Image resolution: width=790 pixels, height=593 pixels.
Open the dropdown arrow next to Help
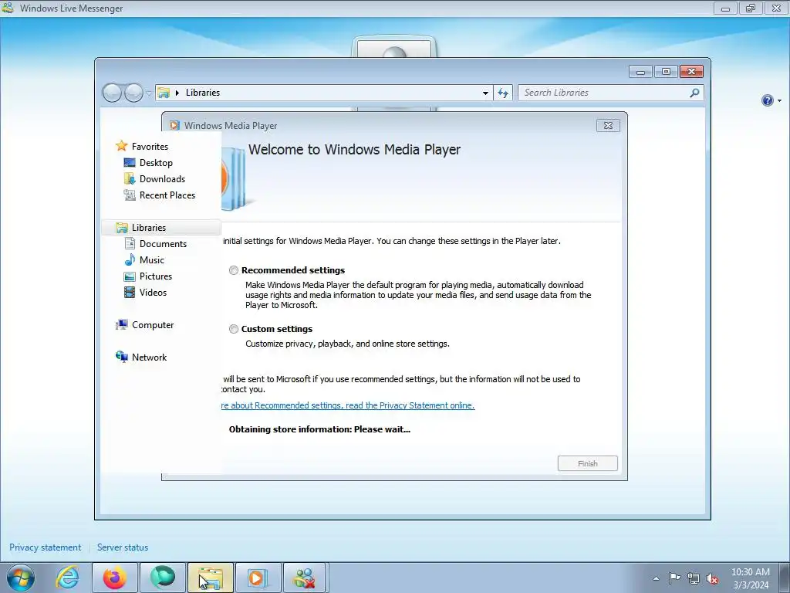point(779,101)
